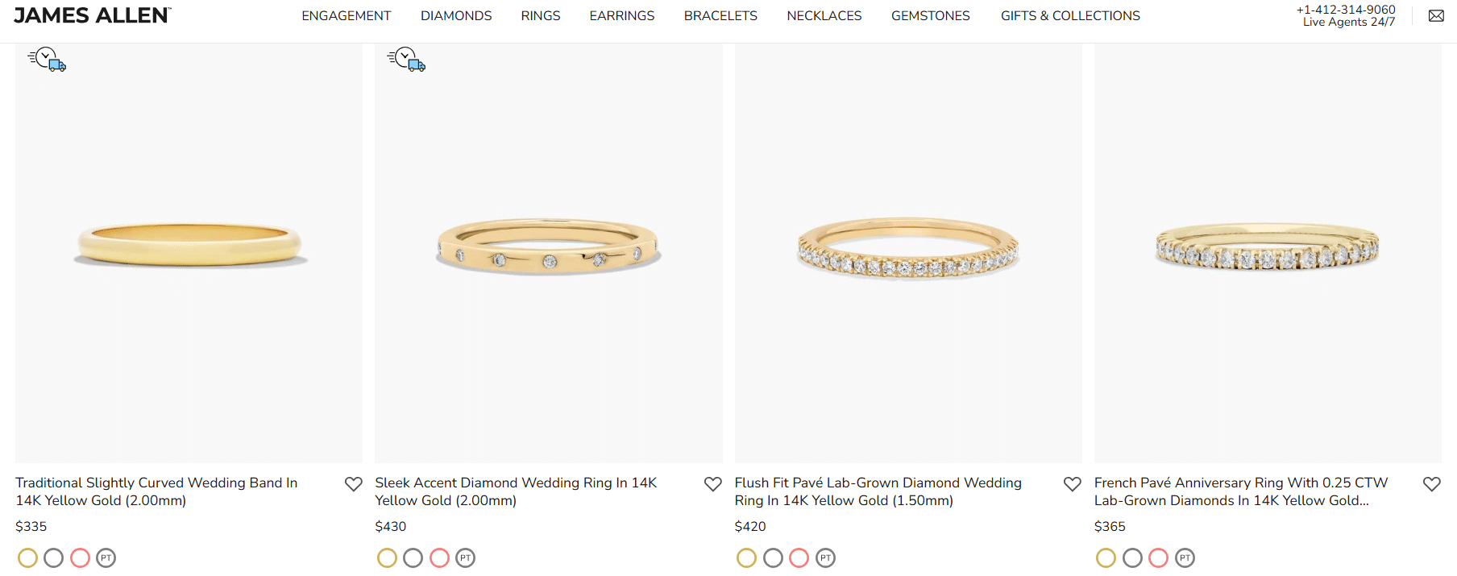Save French Pavé Anniversary Ring to favorites
Screen dimensions: 1457x576
tap(1431, 484)
